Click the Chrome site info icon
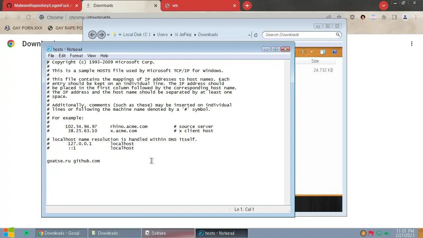 [x=41, y=18]
